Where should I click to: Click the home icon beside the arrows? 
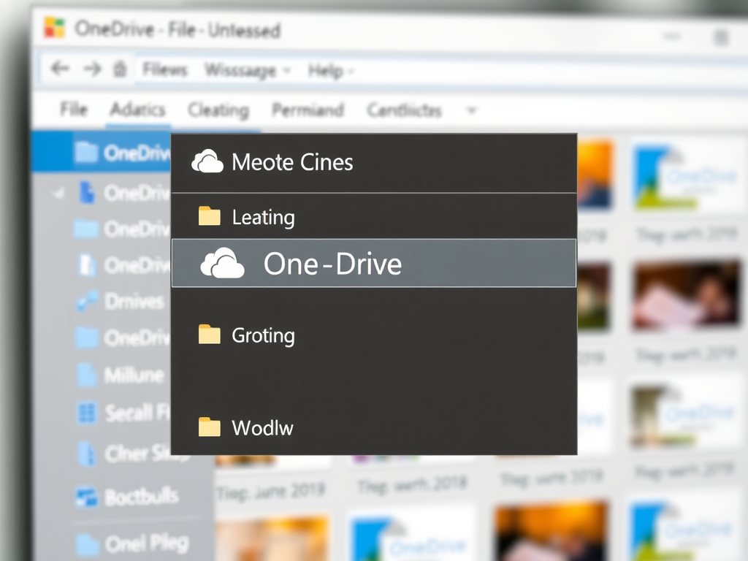[120, 69]
